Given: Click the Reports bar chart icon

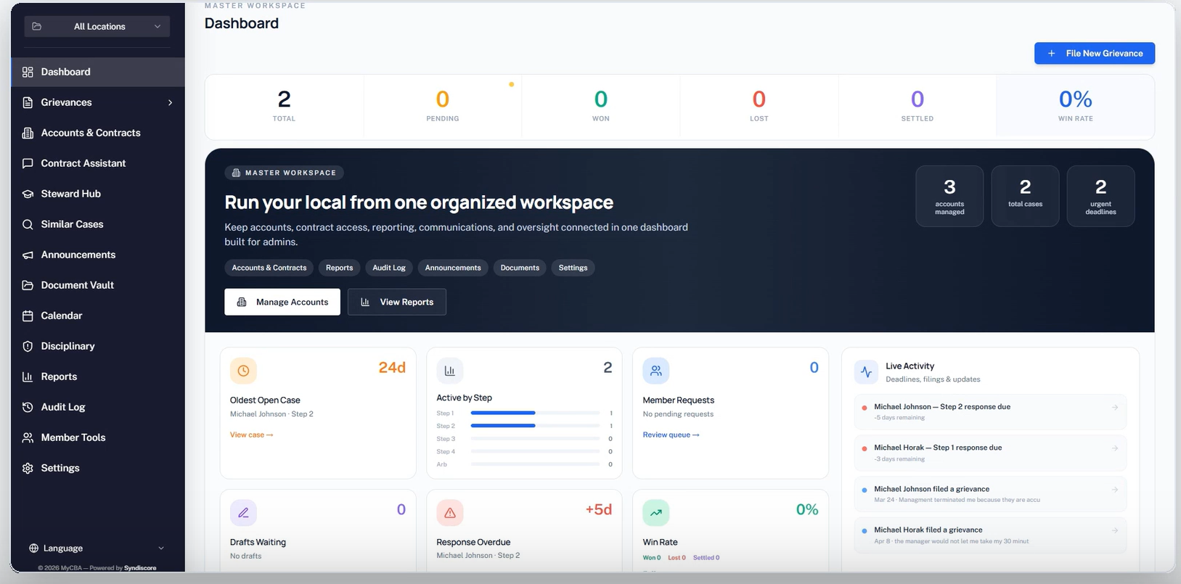Looking at the screenshot, I should tap(28, 377).
